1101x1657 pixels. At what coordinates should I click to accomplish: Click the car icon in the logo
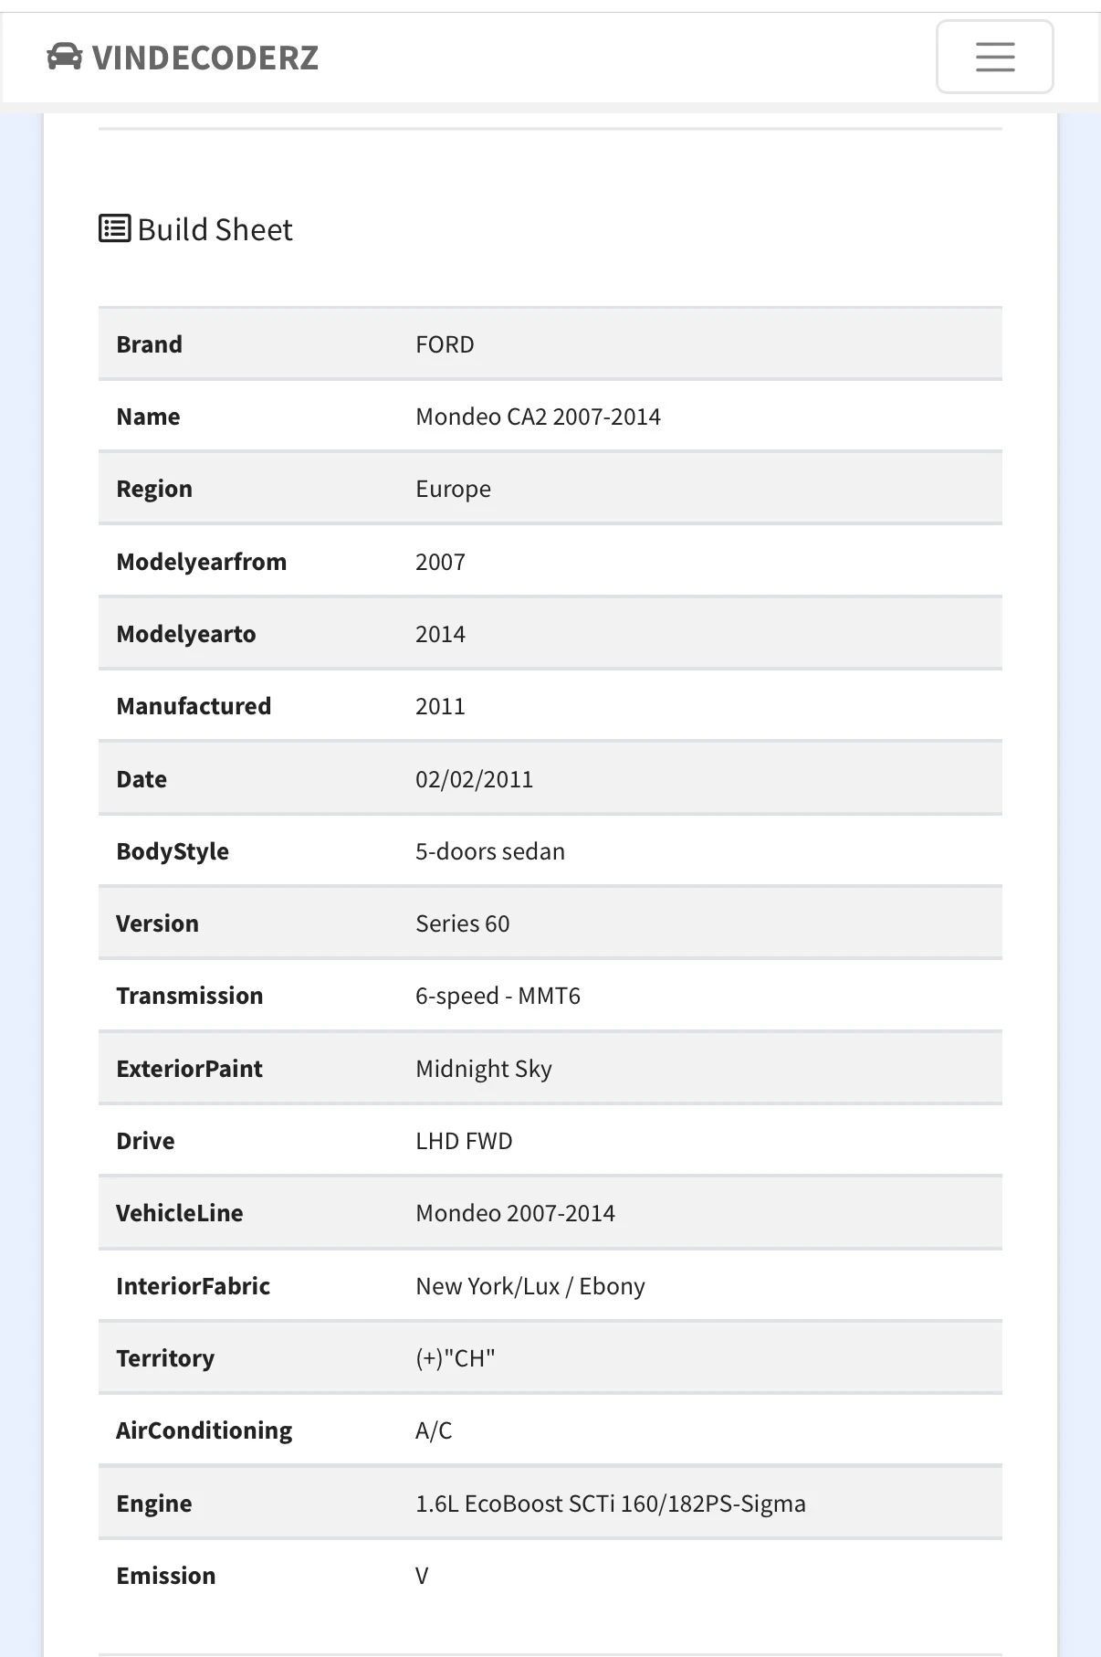pyautogui.click(x=64, y=57)
